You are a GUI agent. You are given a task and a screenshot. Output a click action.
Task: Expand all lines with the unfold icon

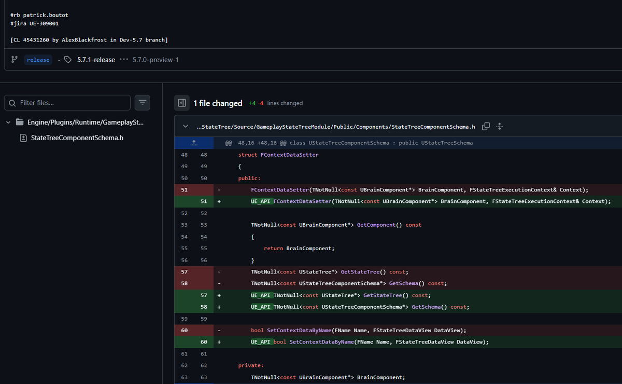500,127
